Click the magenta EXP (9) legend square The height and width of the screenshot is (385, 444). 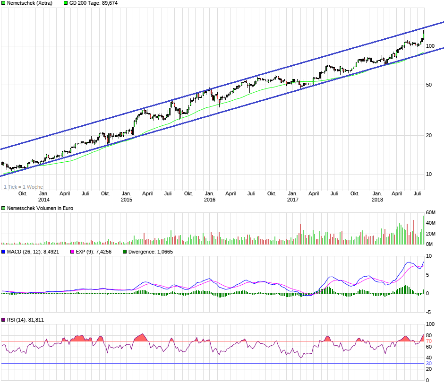(x=72, y=252)
